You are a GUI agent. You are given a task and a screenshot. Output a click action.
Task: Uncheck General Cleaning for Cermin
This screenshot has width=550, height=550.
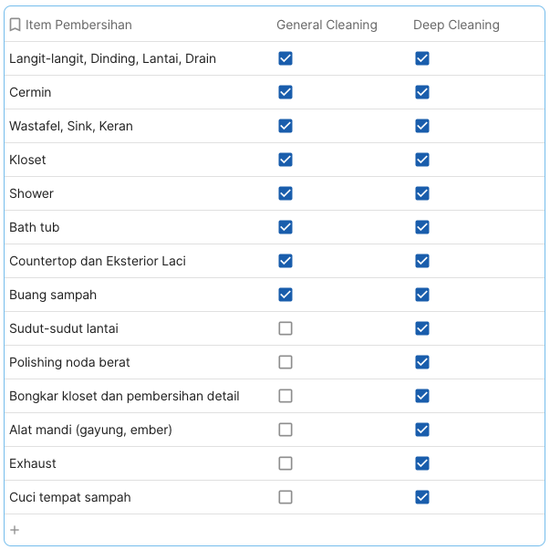point(285,92)
